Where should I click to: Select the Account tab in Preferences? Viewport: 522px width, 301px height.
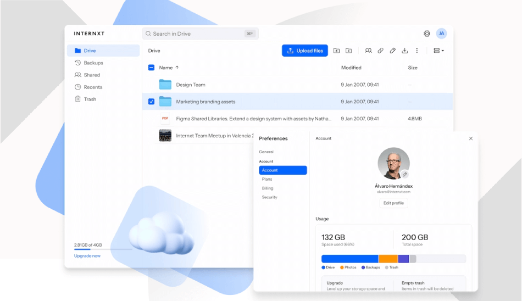(x=282, y=170)
